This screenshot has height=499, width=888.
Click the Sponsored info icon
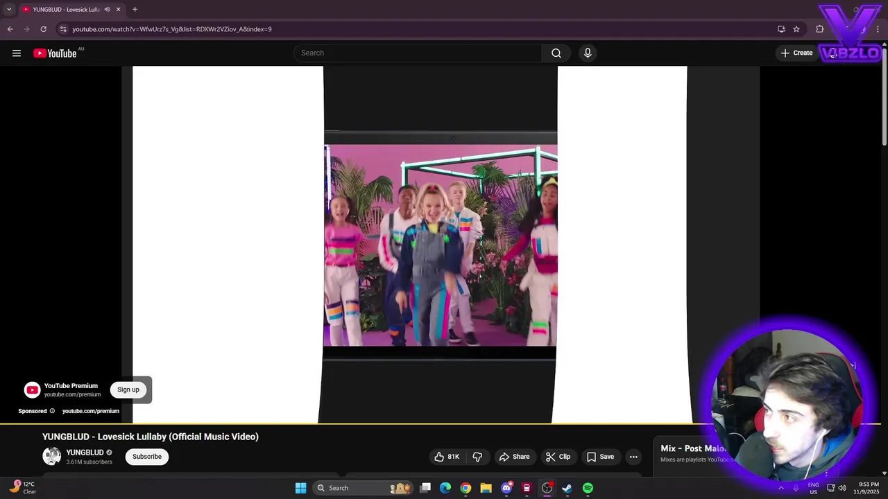52,411
